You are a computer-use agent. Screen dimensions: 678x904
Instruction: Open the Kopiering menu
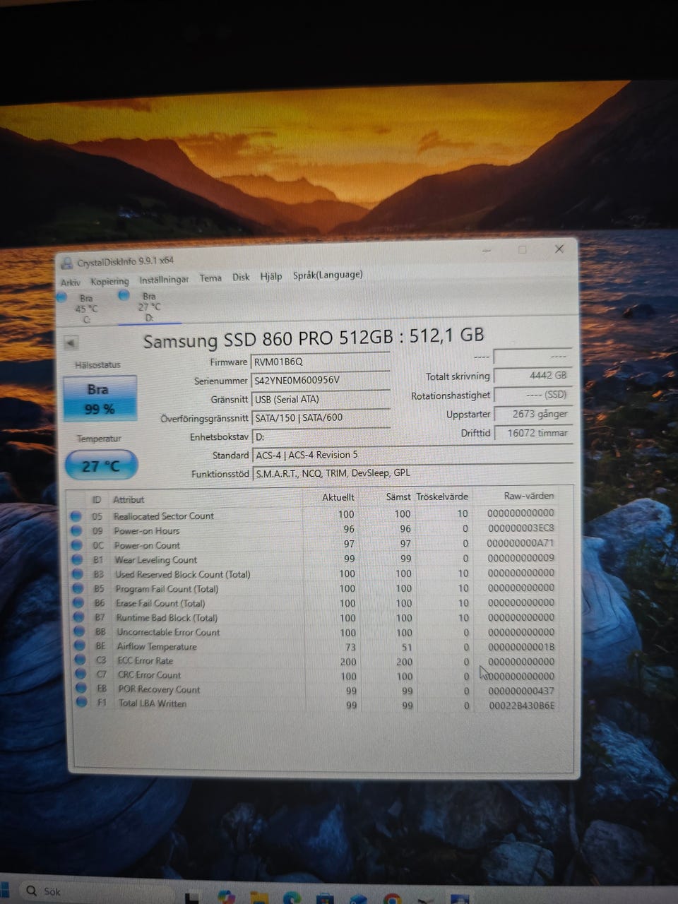pyautogui.click(x=109, y=281)
